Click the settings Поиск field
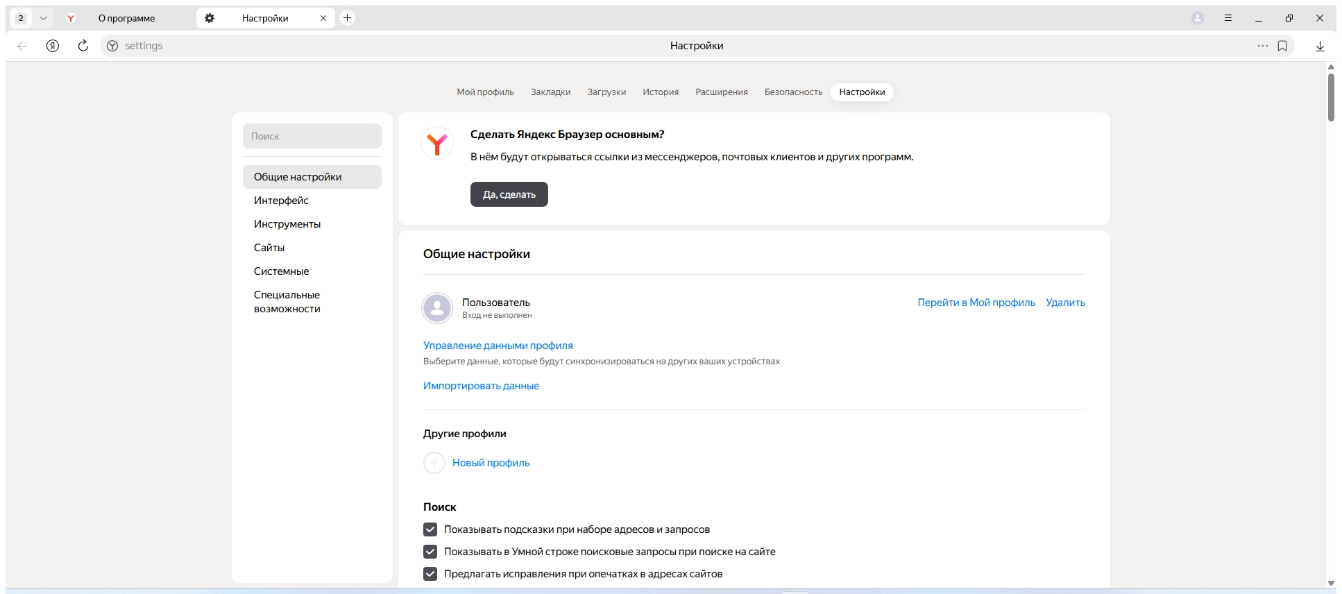The image size is (1342, 594). coord(312,136)
